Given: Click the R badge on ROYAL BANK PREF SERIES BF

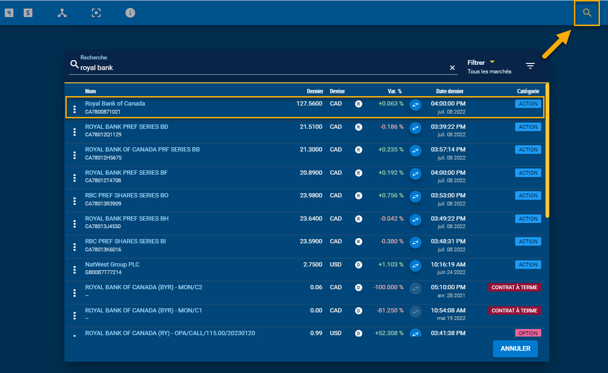Looking at the screenshot, I should coord(358,173).
